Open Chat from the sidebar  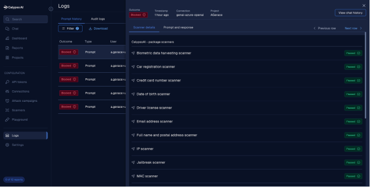[15, 29]
